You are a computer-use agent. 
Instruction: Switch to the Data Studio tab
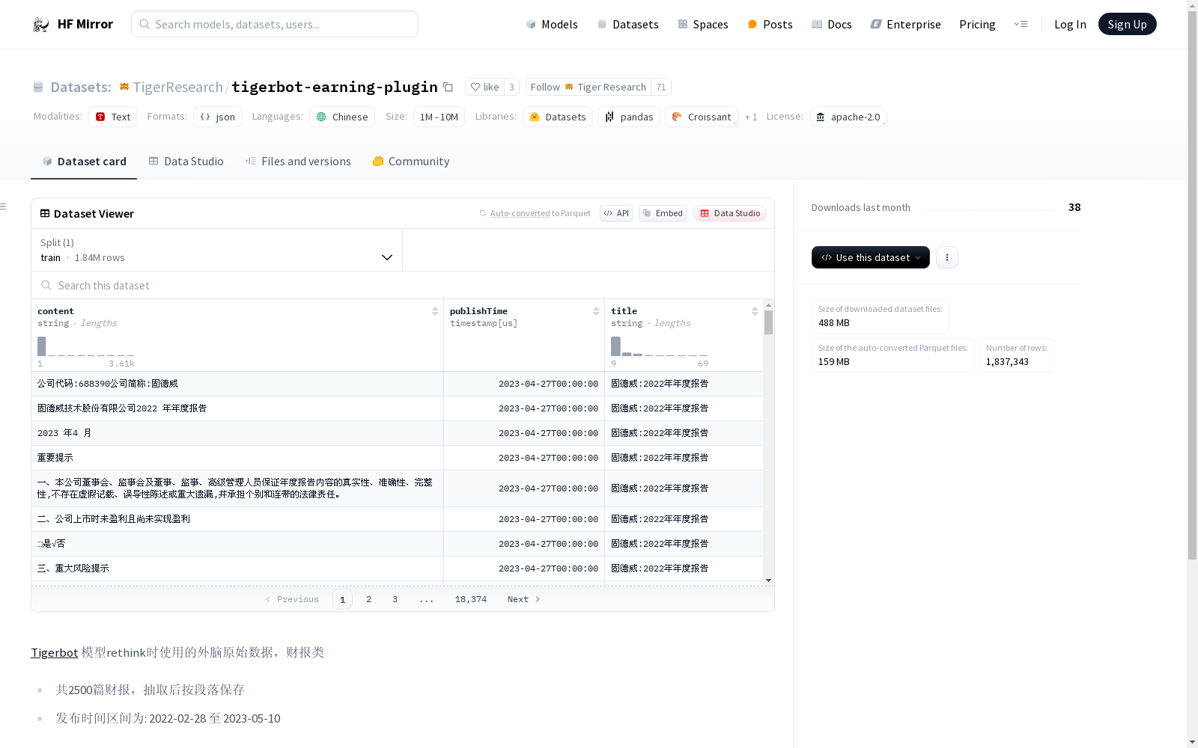click(186, 161)
